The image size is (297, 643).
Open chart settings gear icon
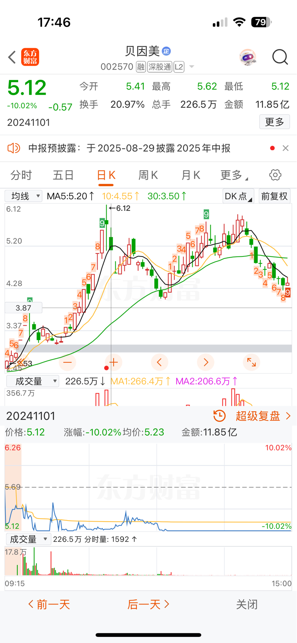coord(275,175)
